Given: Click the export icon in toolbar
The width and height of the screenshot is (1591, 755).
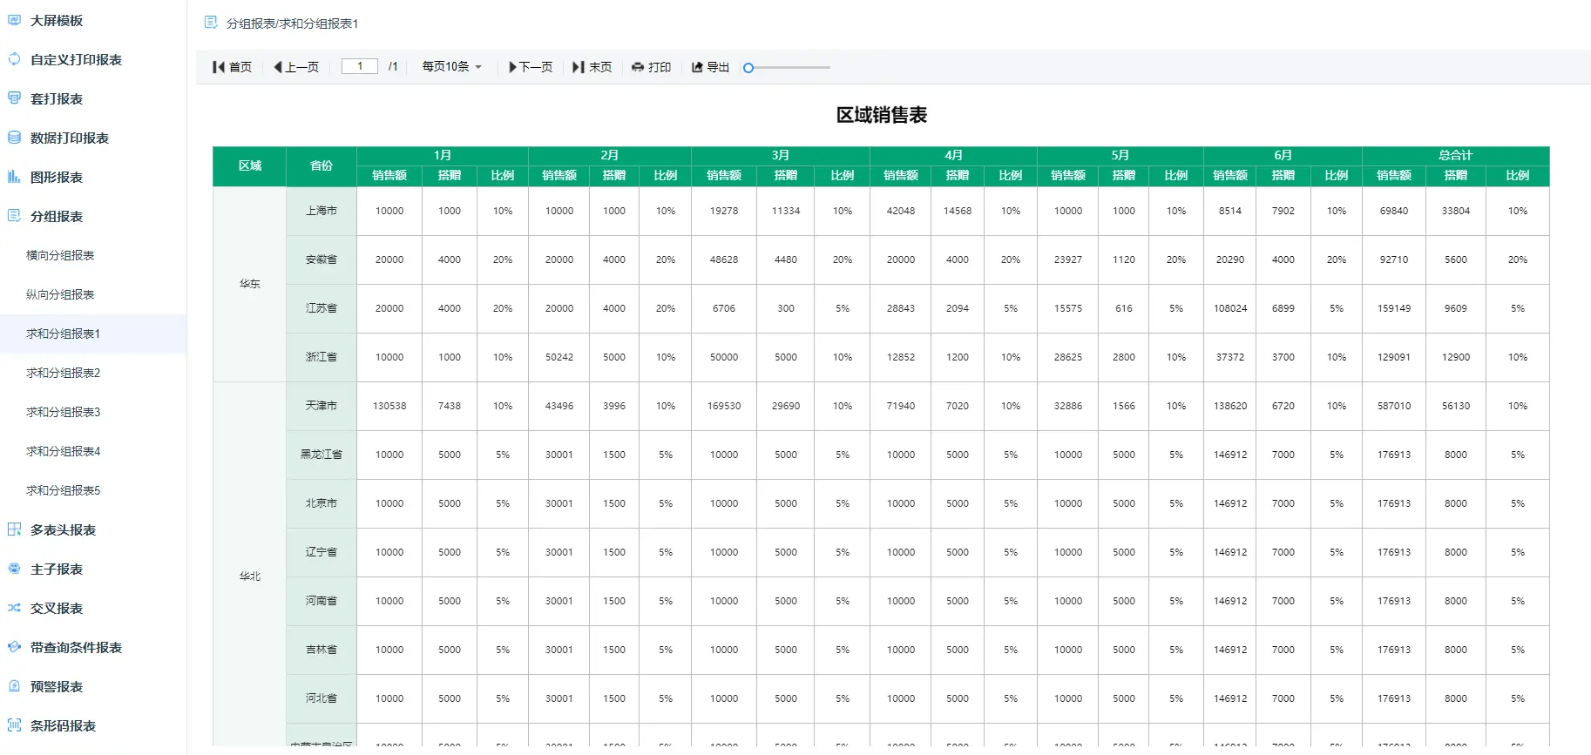Looking at the screenshot, I should [x=697, y=67].
